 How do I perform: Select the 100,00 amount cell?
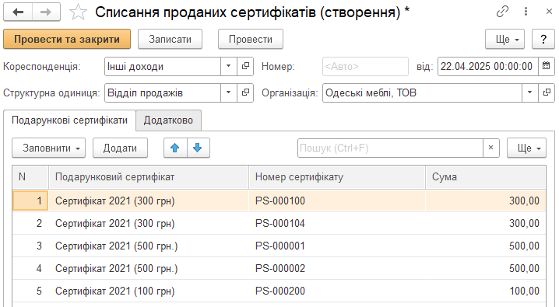tap(486, 291)
